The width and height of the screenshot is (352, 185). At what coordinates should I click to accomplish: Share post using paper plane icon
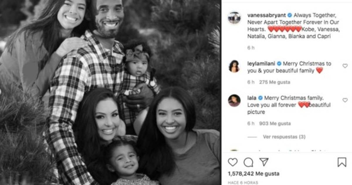[264, 162]
